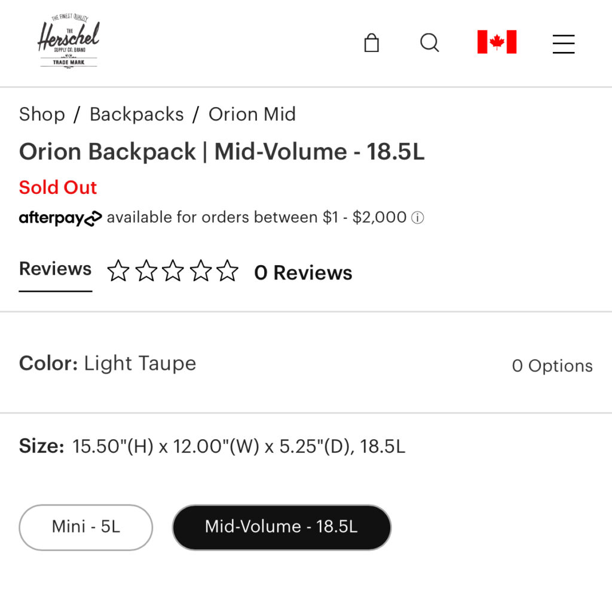Viewport: 612px width, 590px height.
Task: Click the 0 Reviews link
Action: pyautogui.click(x=303, y=273)
